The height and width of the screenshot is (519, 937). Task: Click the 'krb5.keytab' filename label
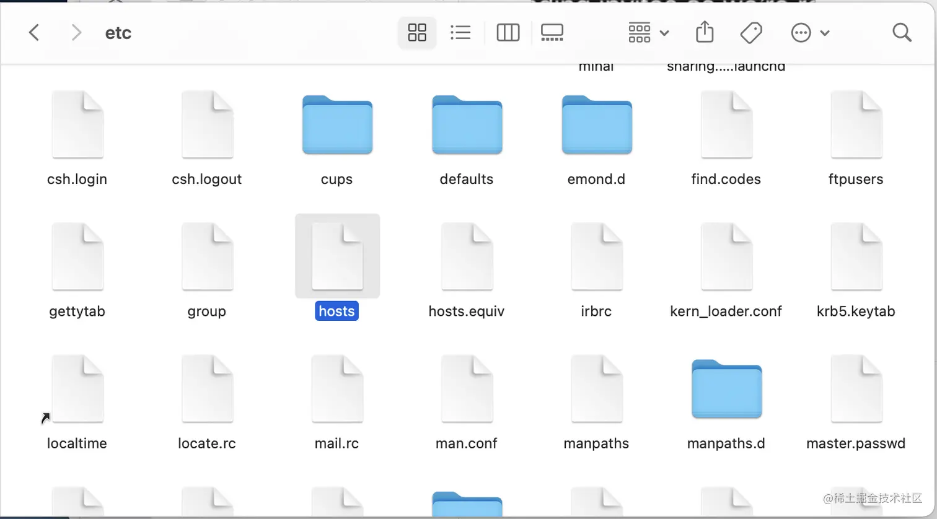856,311
